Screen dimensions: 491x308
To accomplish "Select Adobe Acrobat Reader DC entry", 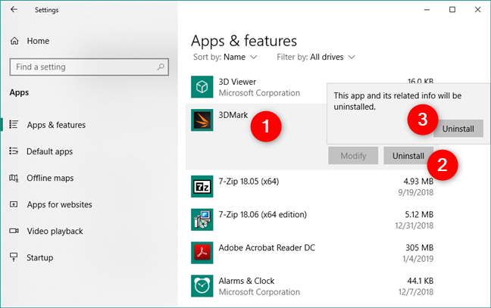I will click(267, 247).
